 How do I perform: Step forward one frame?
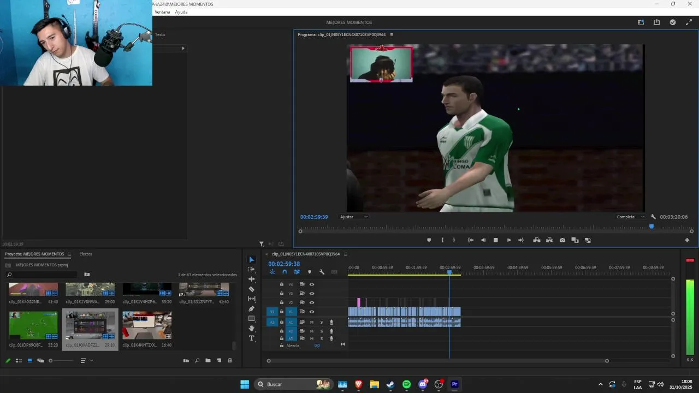(x=508, y=240)
